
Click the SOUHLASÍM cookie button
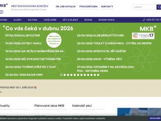click(x=155, y=118)
